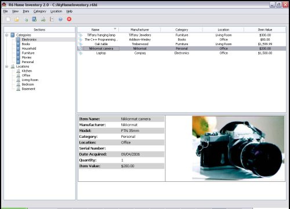290x209 pixels.
Task: Sort by the Category column header
Action: click(182, 30)
